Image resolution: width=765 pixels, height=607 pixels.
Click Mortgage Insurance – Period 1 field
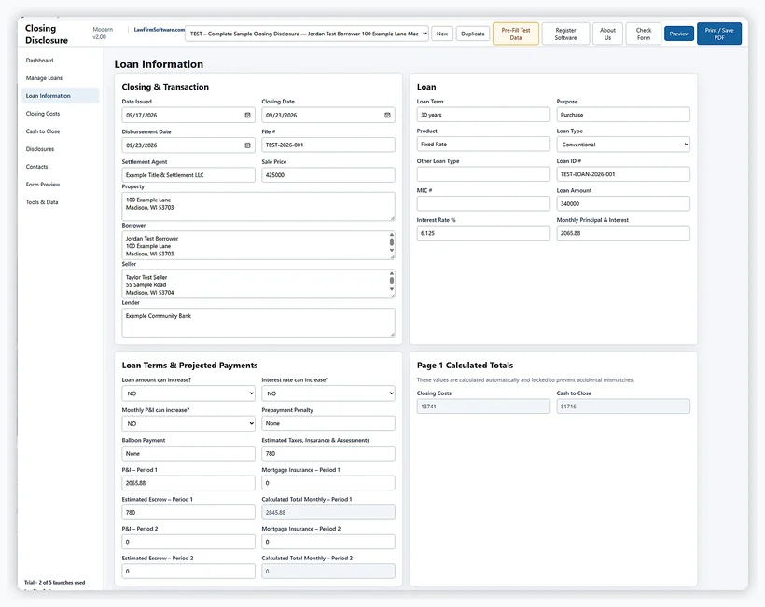pos(328,483)
